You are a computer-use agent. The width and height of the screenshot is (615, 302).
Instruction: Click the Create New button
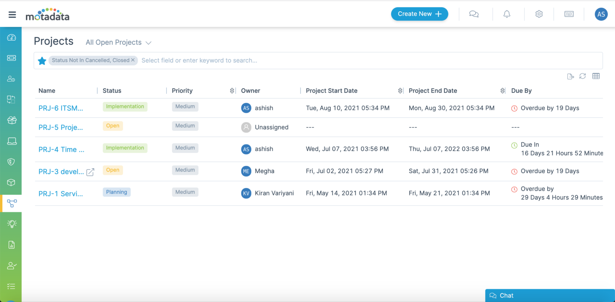pyautogui.click(x=419, y=14)
